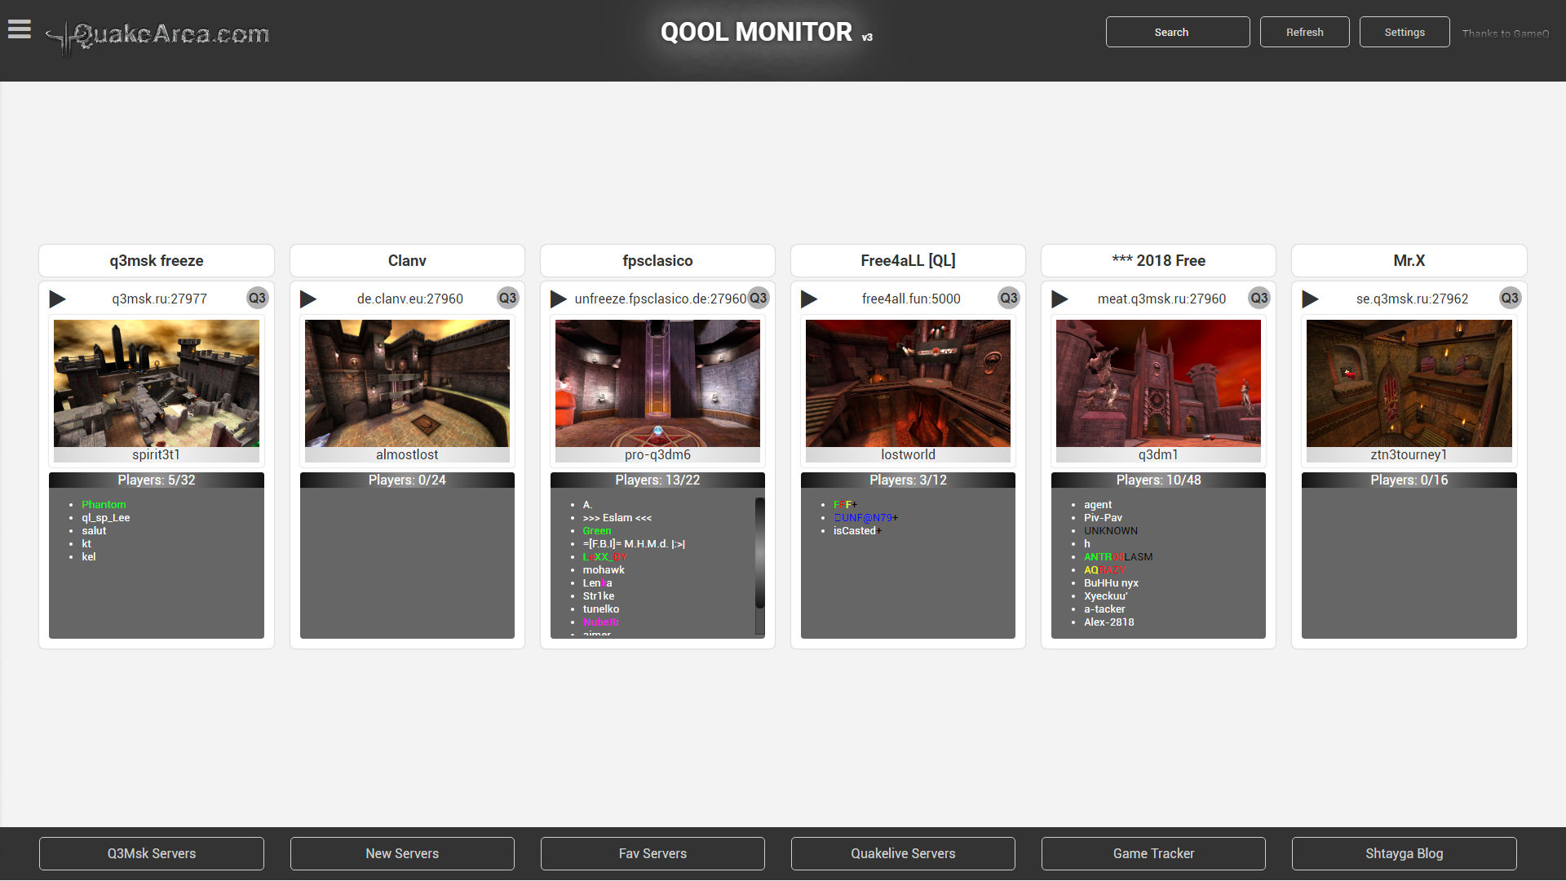Viewport: 1566px width, 881px height.
Task: Click the fpsclasico player list scrollbar
Action: click(x=759, y=555)
